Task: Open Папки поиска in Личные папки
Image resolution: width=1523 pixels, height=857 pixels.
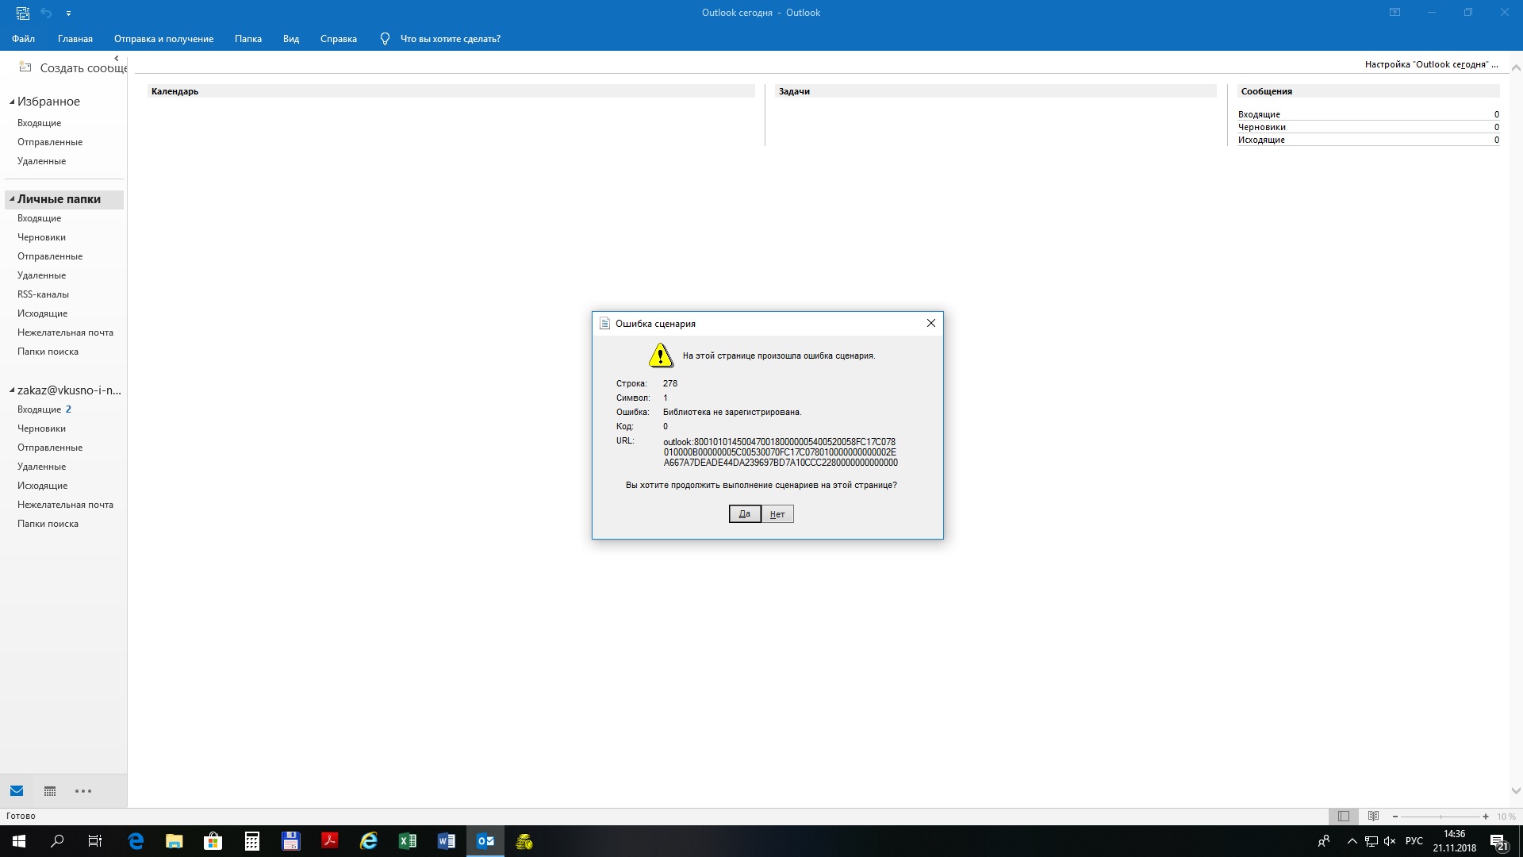Action: [48, 352]
